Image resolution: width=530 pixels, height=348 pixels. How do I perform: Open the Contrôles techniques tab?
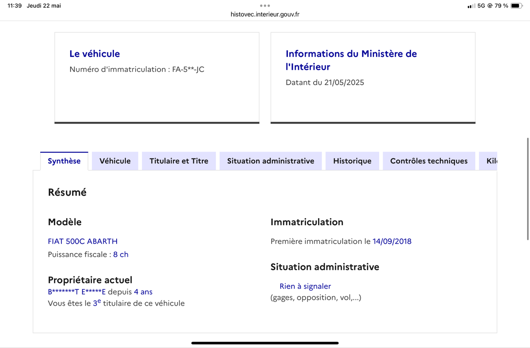point(429,161)
